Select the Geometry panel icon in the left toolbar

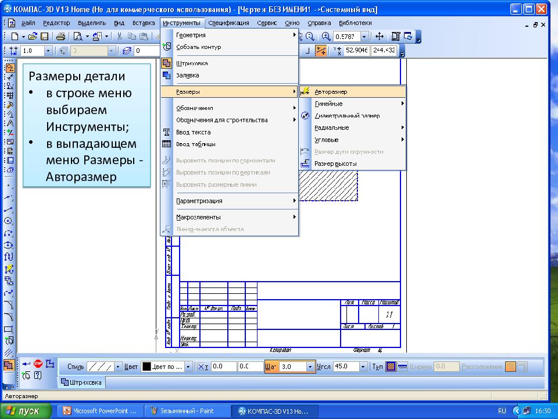pos(10,68)
